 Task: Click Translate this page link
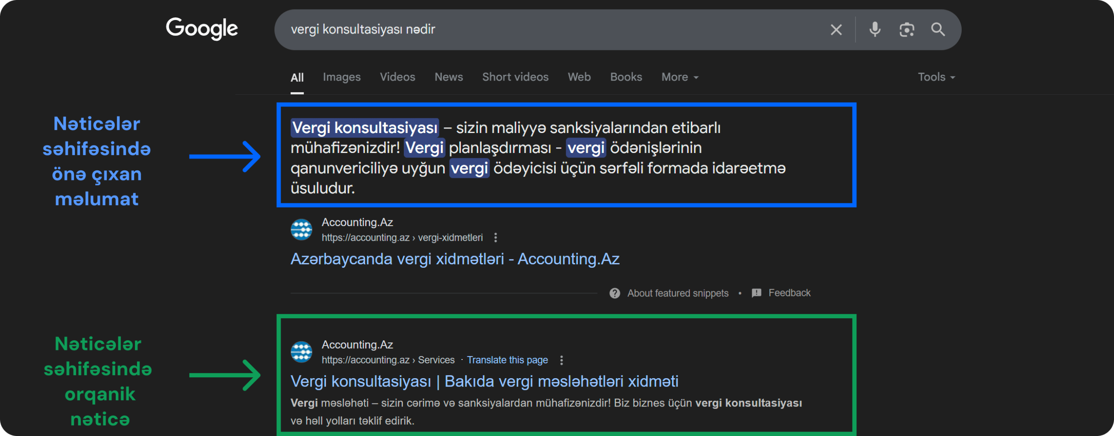[507, 360]
